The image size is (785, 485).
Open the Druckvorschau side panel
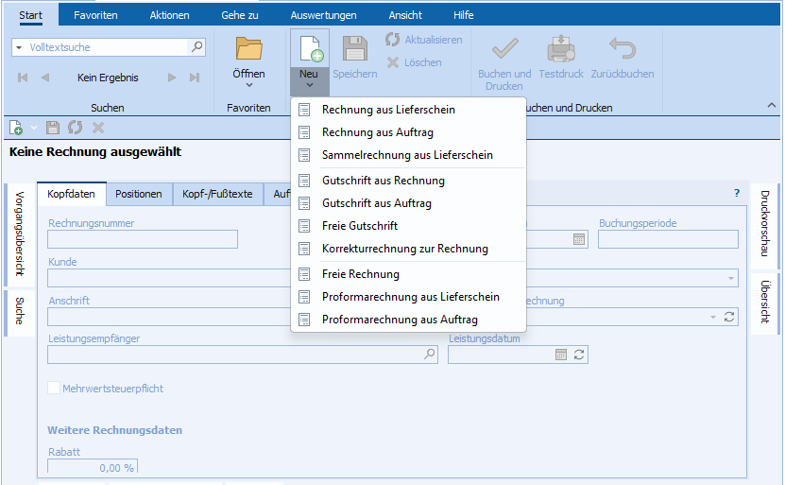tap(764, 226)
